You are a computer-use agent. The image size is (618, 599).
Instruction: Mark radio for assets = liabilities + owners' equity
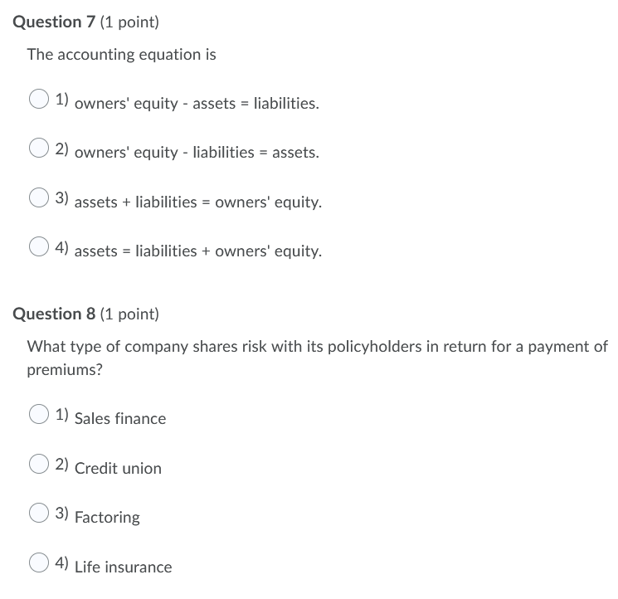tap(39, 246)
